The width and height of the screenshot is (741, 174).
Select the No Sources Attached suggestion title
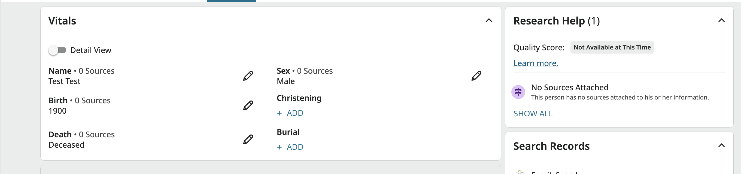570,87
